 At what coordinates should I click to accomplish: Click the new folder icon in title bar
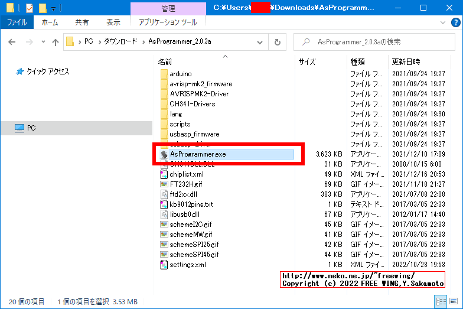tap(43, 8)
